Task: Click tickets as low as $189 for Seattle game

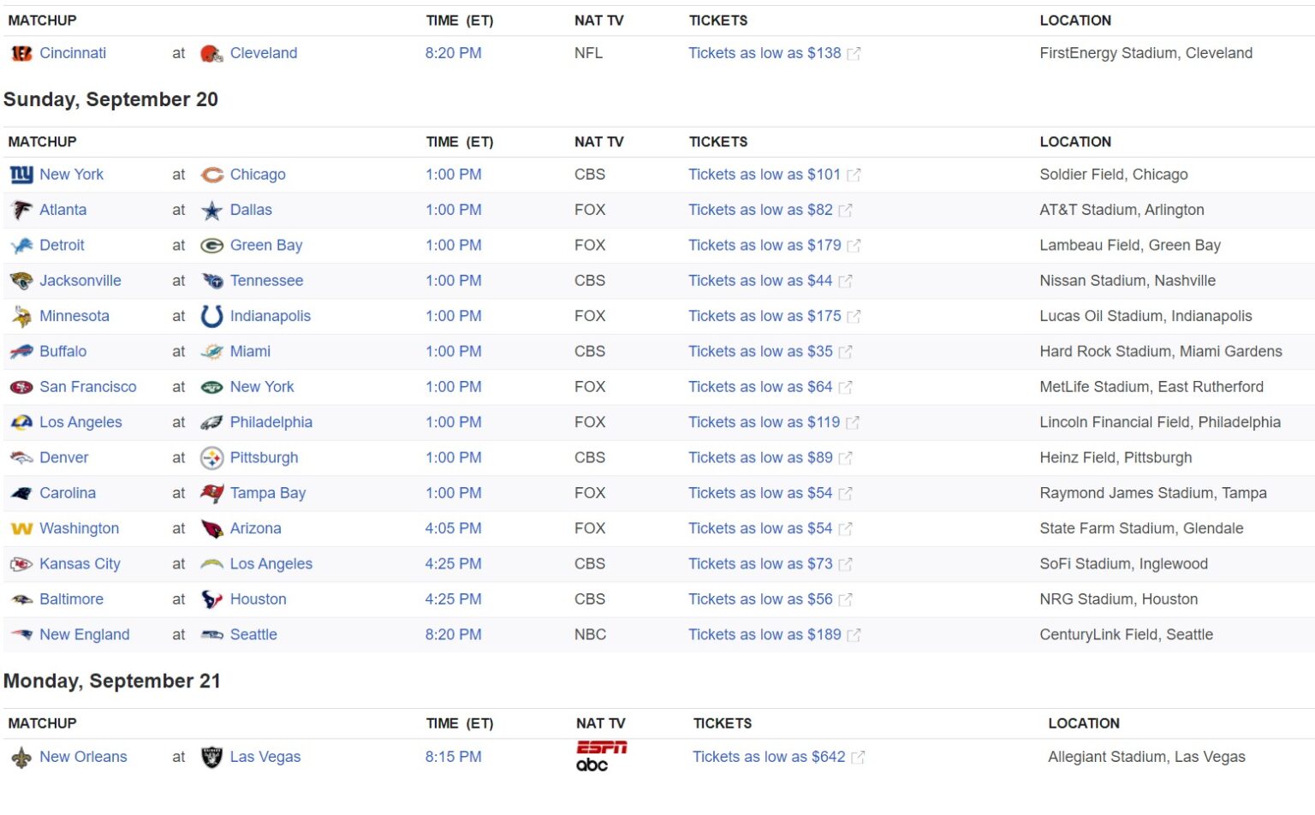Action: tap(766, 635)
